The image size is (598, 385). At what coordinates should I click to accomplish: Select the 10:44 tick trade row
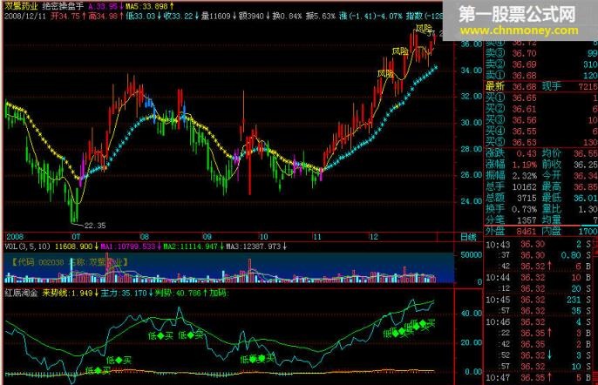[539, 277]
